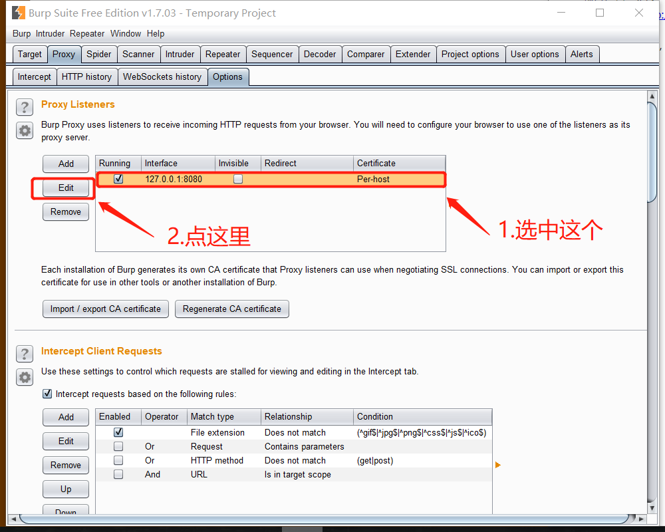Image resolution: width=665 pixels, height=532 pixels.
Task: Add a new proxy listener
Action: (x=66, y=164)
